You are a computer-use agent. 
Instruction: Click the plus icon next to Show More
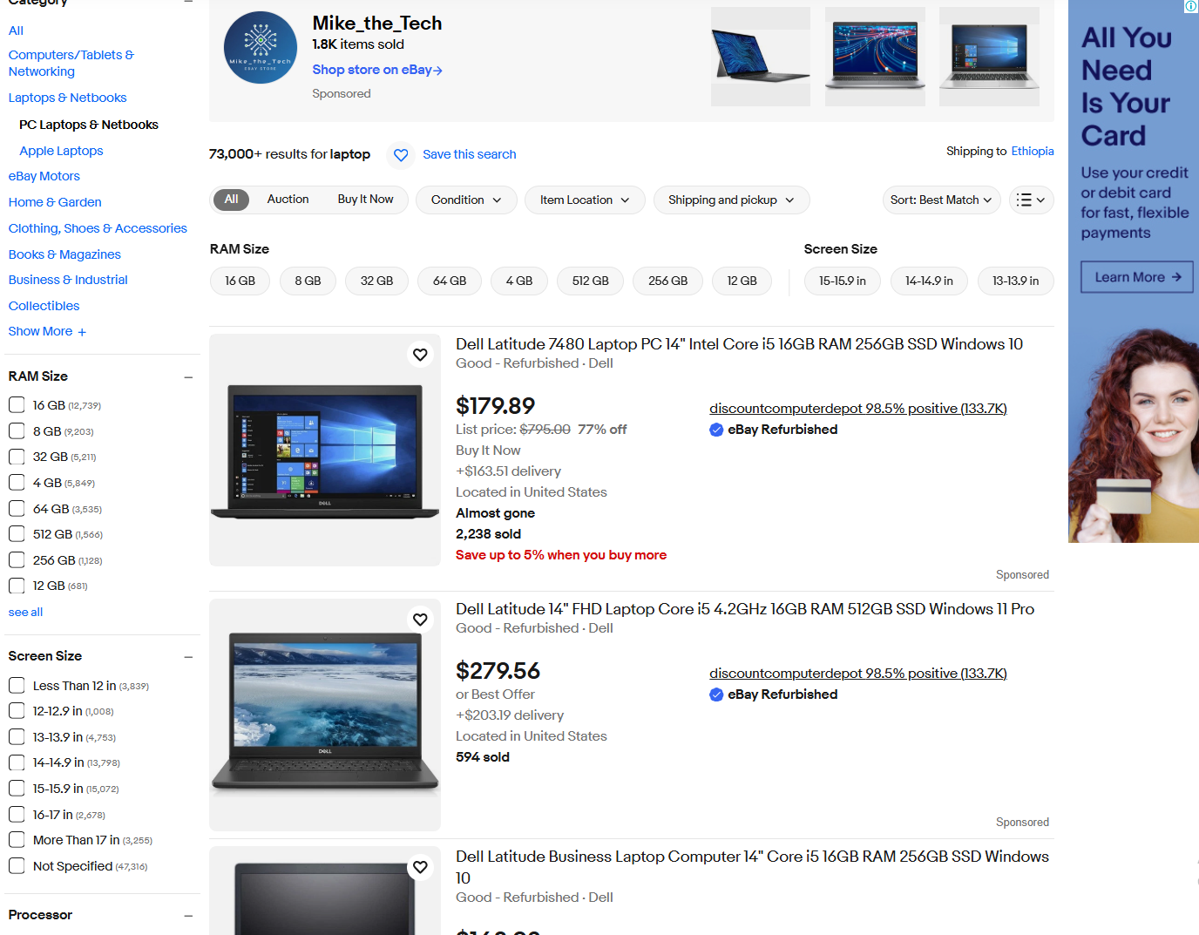pos(82,332)
